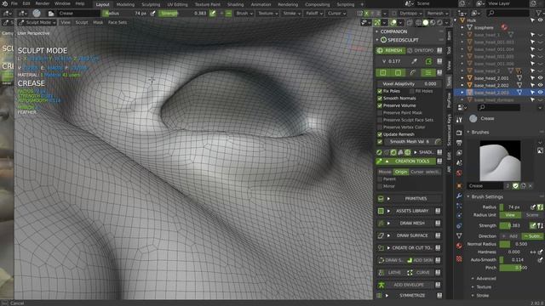Viewport: 545px width, 306px height.
Task: Expand the Assets Library section arrow
Action: coord(388,211)
